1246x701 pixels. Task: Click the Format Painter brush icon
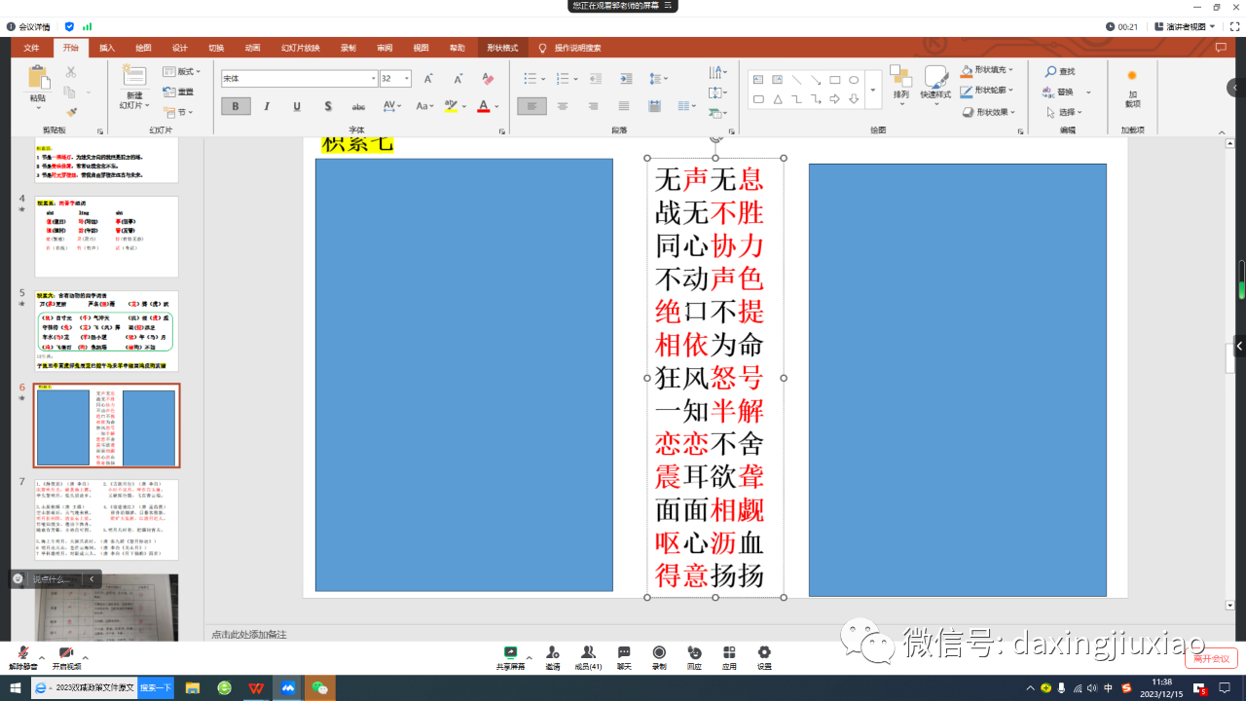[70, 113]
